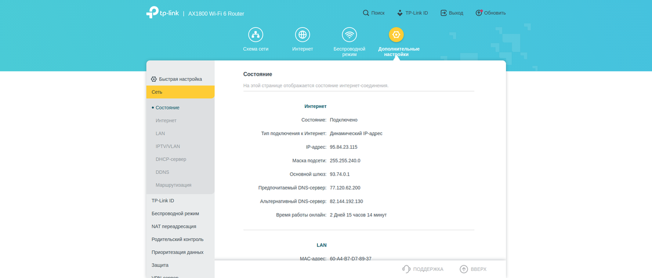Click the Интернет section heading

(316, 106)
